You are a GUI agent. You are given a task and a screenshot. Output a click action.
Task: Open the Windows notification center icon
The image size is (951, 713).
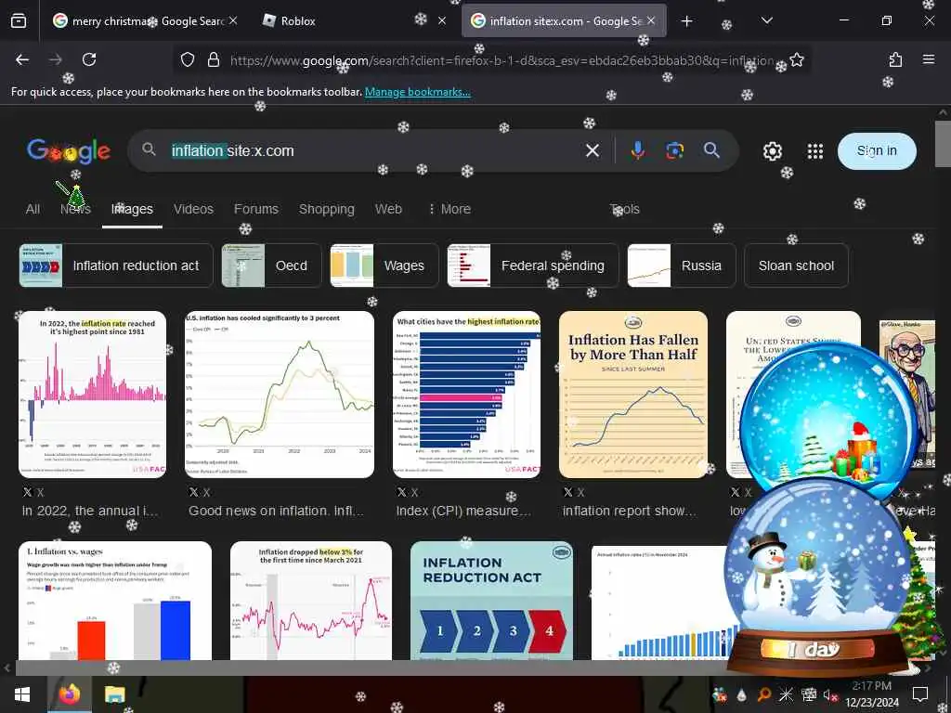pos(920,694)
